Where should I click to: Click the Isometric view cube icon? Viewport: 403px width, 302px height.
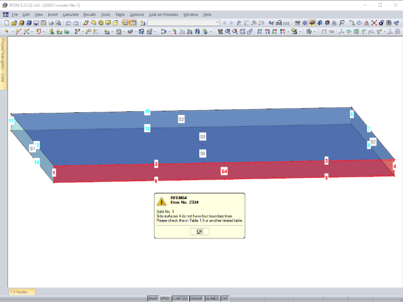(x=242, y=31)
